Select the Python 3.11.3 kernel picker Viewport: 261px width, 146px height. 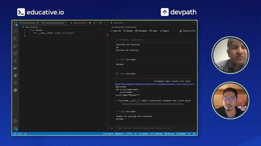coord(187,31)
